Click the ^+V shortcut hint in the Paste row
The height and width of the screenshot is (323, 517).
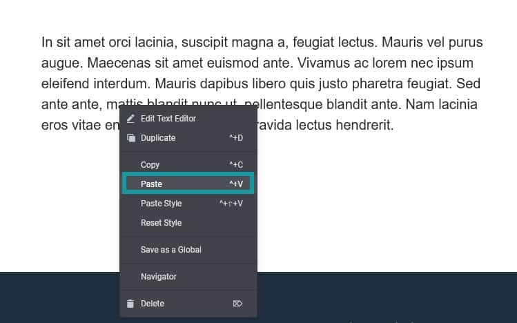(x=235, y=184)
